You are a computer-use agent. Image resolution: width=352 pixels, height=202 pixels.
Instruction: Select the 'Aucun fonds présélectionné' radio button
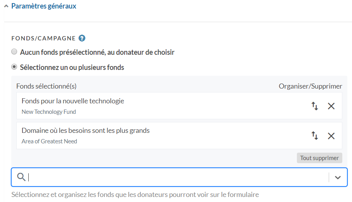(x=14, y=52)
